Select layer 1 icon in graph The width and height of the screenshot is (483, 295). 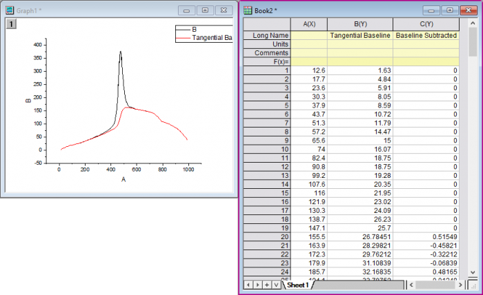tap(11, 24)
